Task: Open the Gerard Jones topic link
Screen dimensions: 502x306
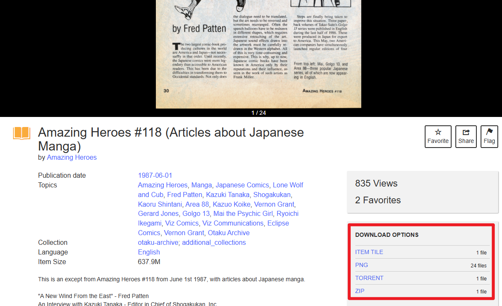Action: coord(158,213)
